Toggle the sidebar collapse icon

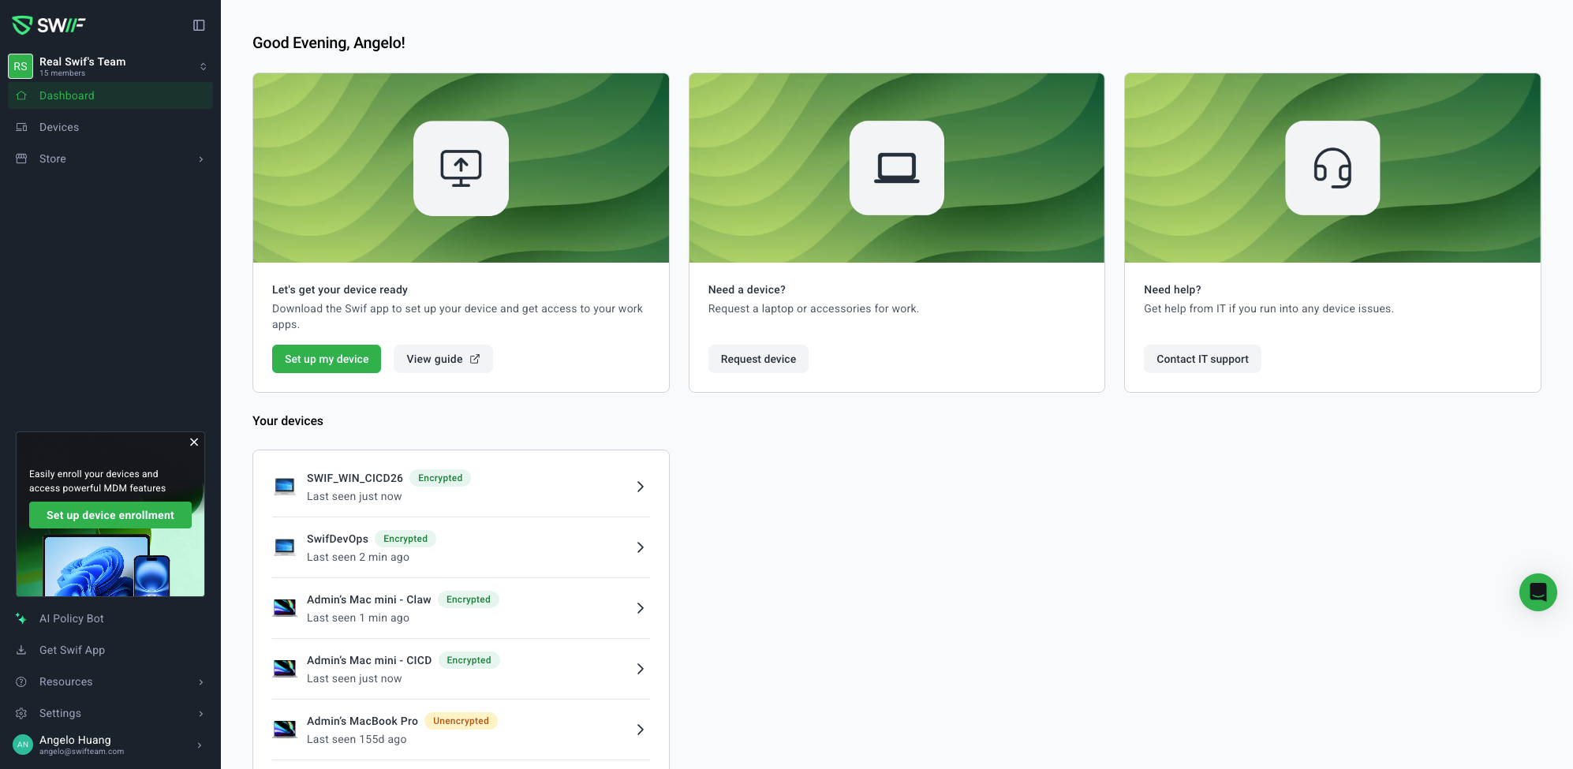(199, 25)
